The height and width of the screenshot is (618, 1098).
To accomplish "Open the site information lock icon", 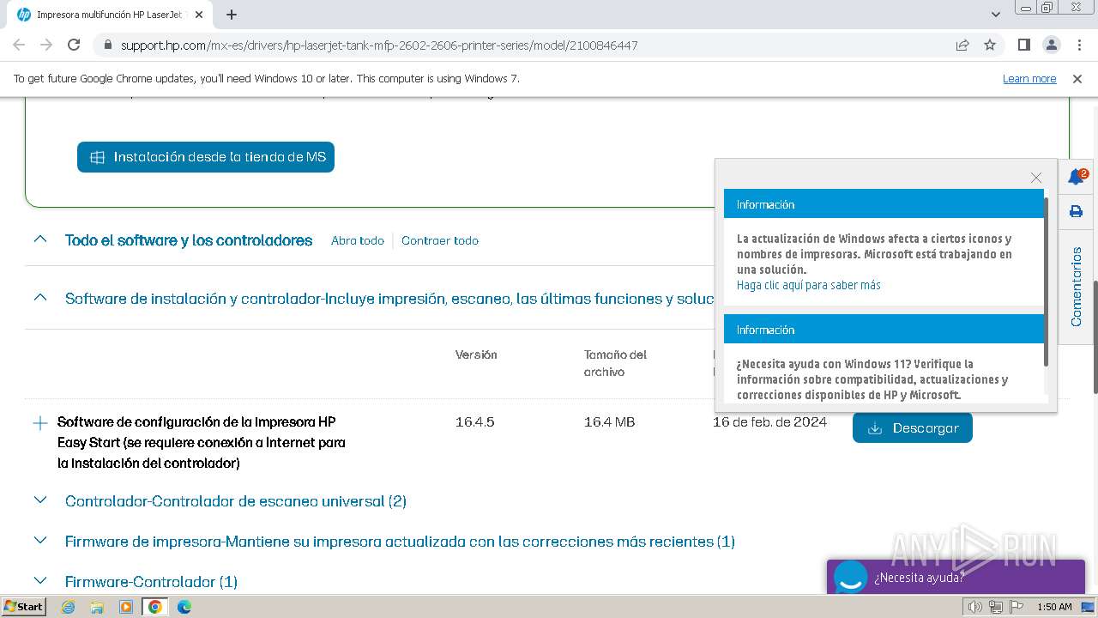I will tap(107, 45).
